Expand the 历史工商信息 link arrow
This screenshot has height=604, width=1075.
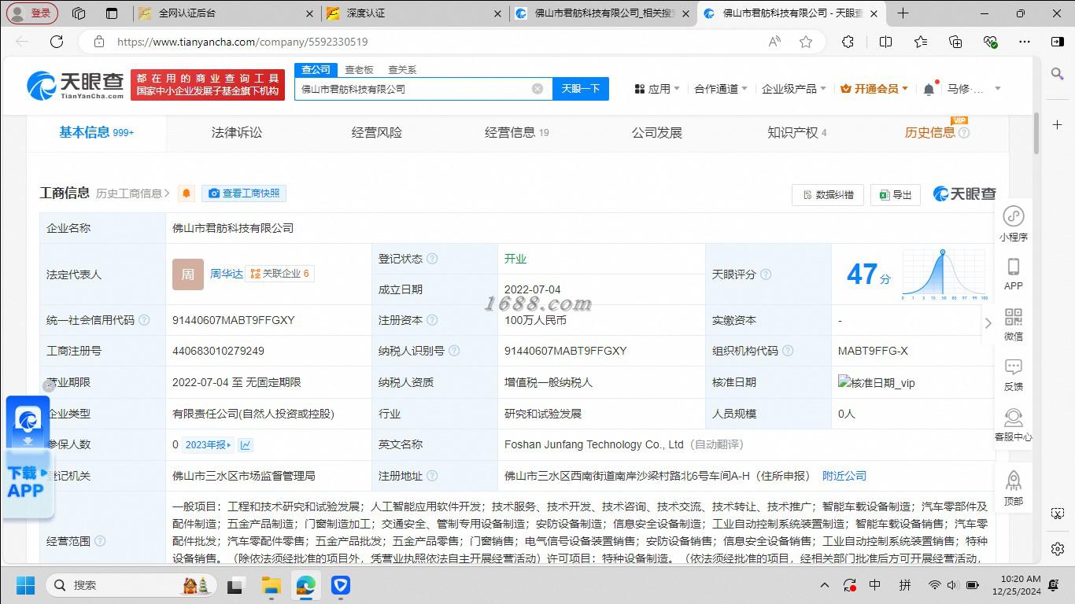pos(167,193)
